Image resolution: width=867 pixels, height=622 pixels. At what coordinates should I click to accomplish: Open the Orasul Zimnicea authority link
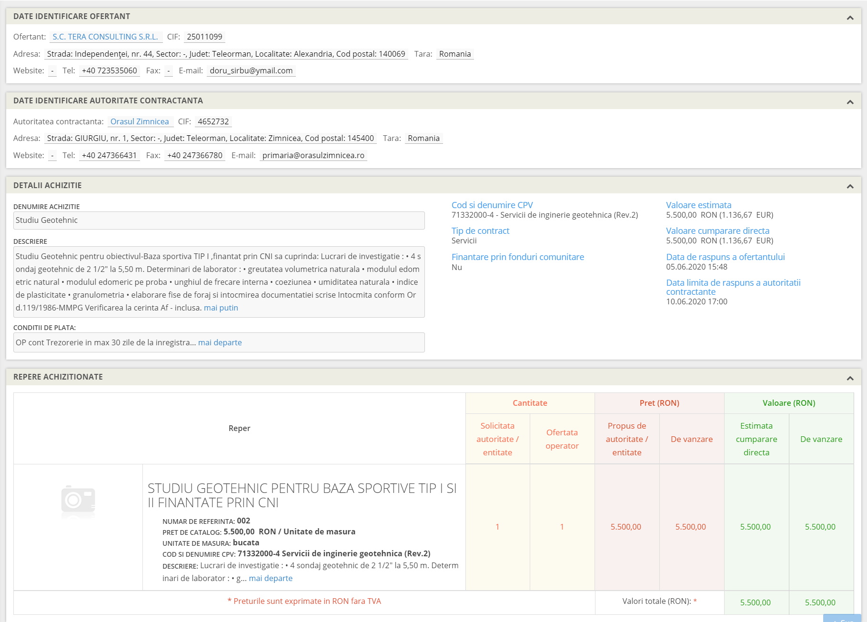point(140,121)
